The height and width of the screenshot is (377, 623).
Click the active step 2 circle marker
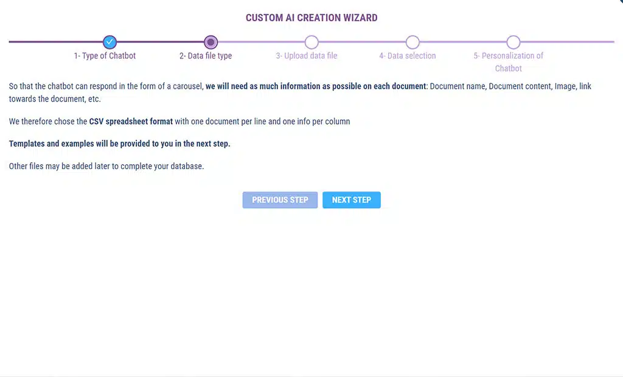point(211,42)
